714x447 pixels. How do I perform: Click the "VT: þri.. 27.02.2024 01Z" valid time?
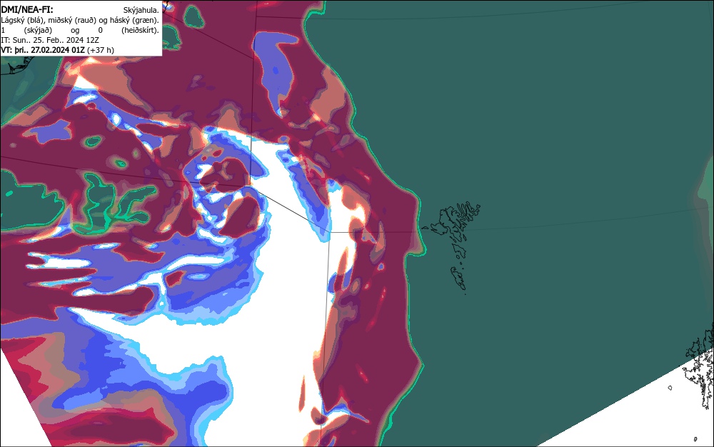[43, 50]
